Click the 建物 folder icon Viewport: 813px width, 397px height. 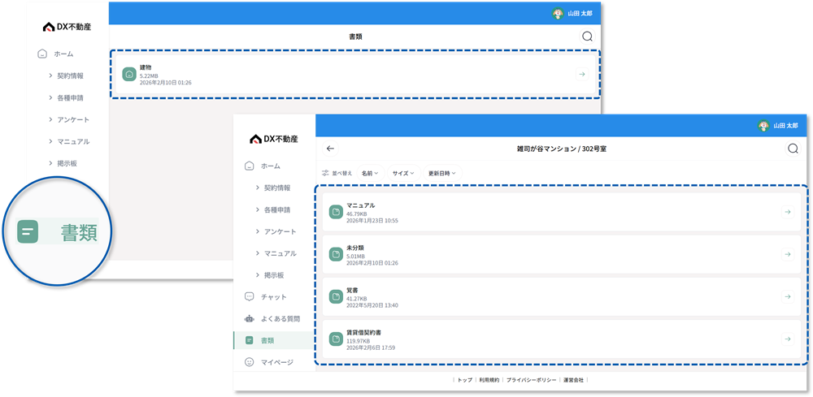click(129, 75)
